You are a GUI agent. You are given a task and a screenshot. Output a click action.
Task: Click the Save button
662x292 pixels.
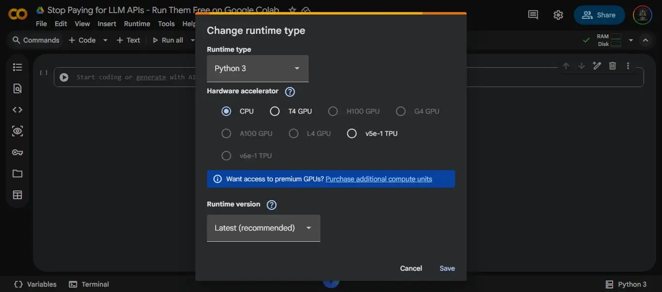(x=447, y=268)
